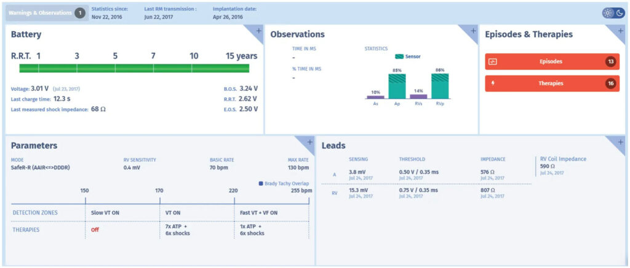Click RV threshold 0.75 V / 0.35 ms
The width and height of the screenshot is (630, 268).
click(x=418, y=190)
